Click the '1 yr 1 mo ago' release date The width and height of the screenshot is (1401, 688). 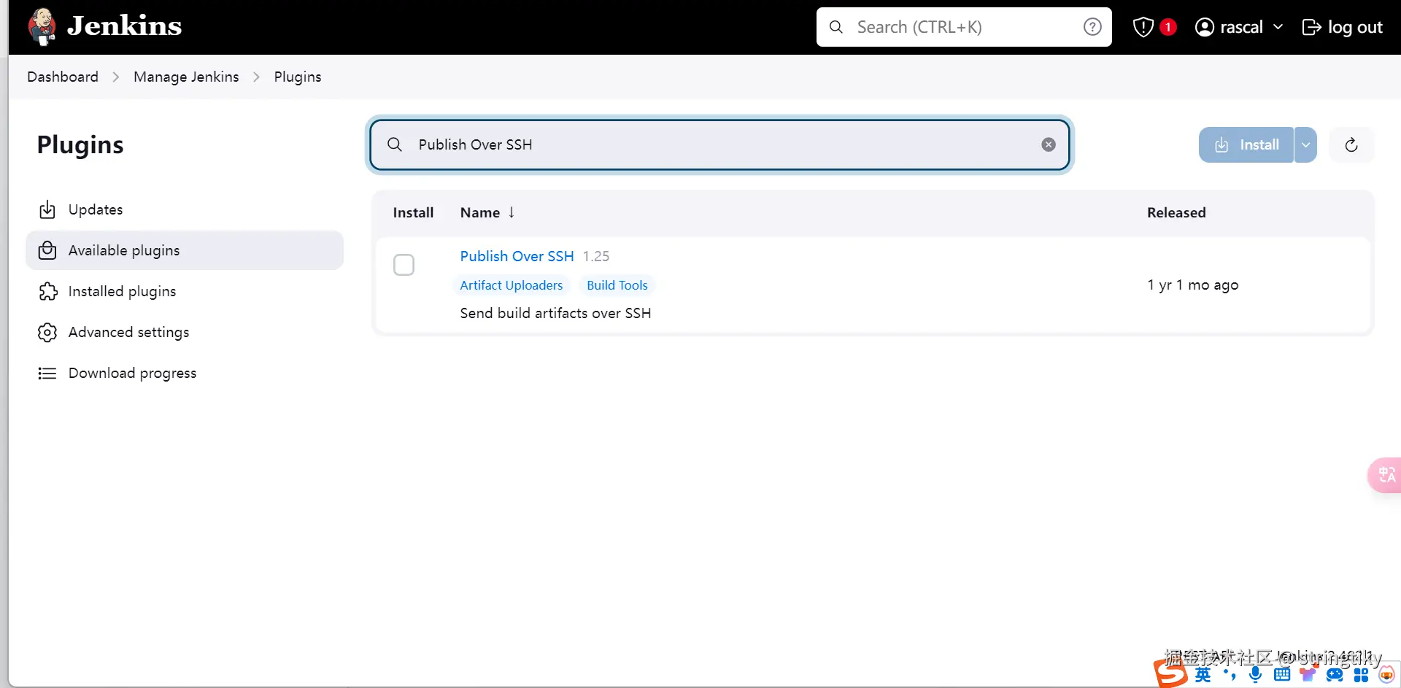1193,285
